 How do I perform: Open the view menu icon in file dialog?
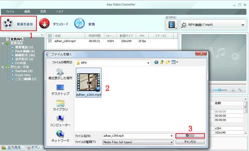175,62
